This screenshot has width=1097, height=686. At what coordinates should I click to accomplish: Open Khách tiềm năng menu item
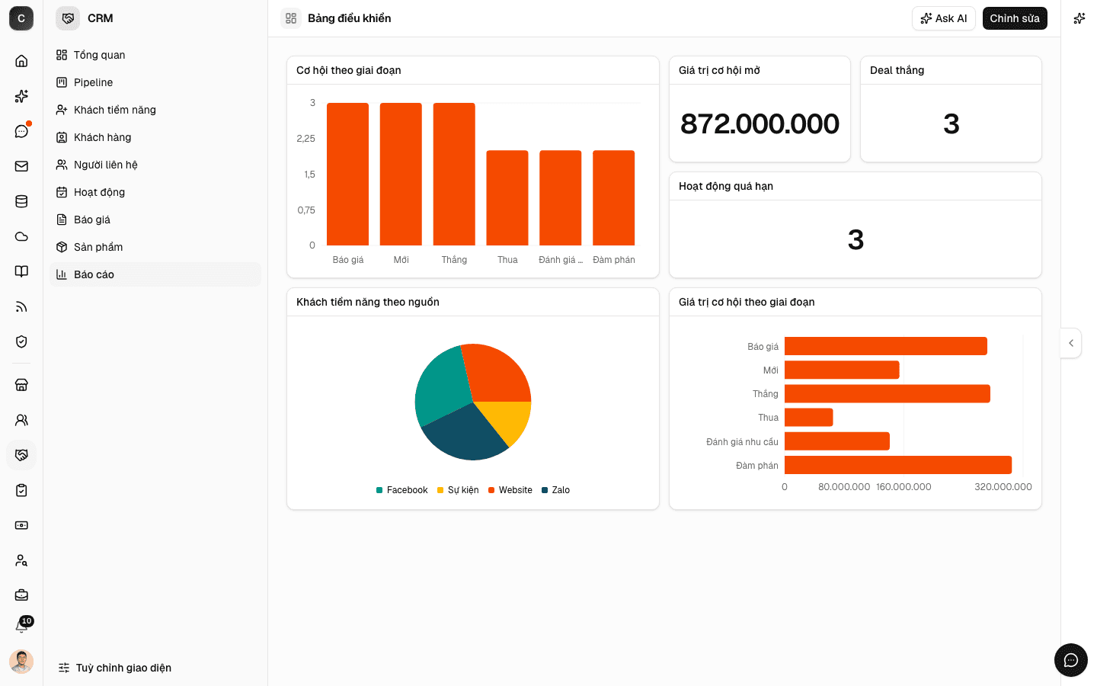point(155,110)
